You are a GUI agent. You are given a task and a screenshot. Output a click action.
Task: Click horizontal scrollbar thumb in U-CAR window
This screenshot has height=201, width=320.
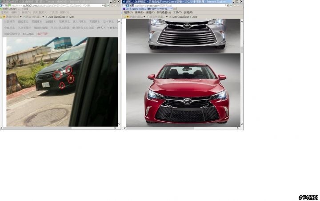point(160,128)
